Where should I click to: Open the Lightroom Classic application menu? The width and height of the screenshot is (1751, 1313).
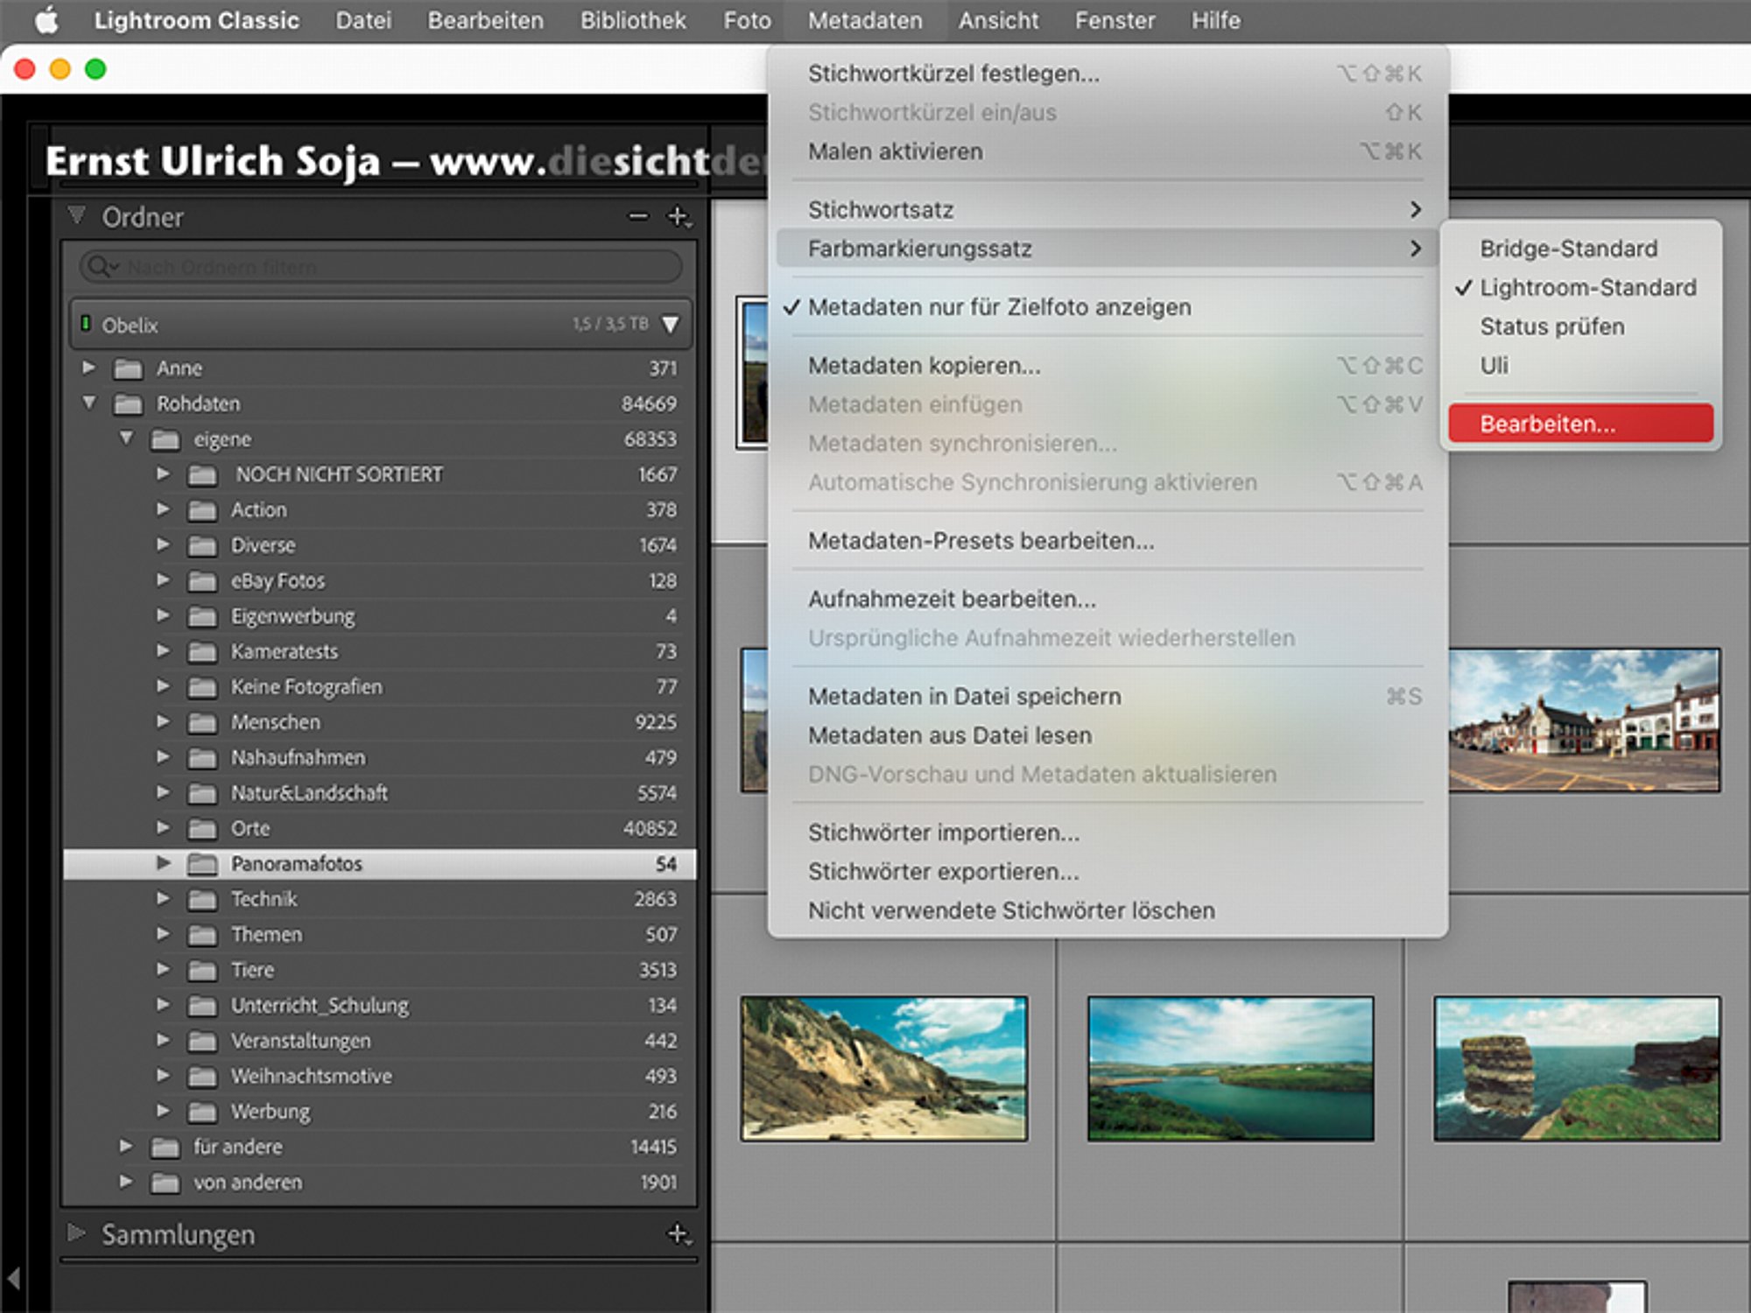(x=197, y=20)
